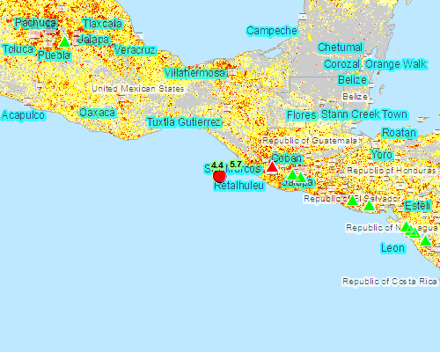Viewport: 440px width, 352px height.
Task: Click the Stann Creek Town label
Action: tap(364, 114)
